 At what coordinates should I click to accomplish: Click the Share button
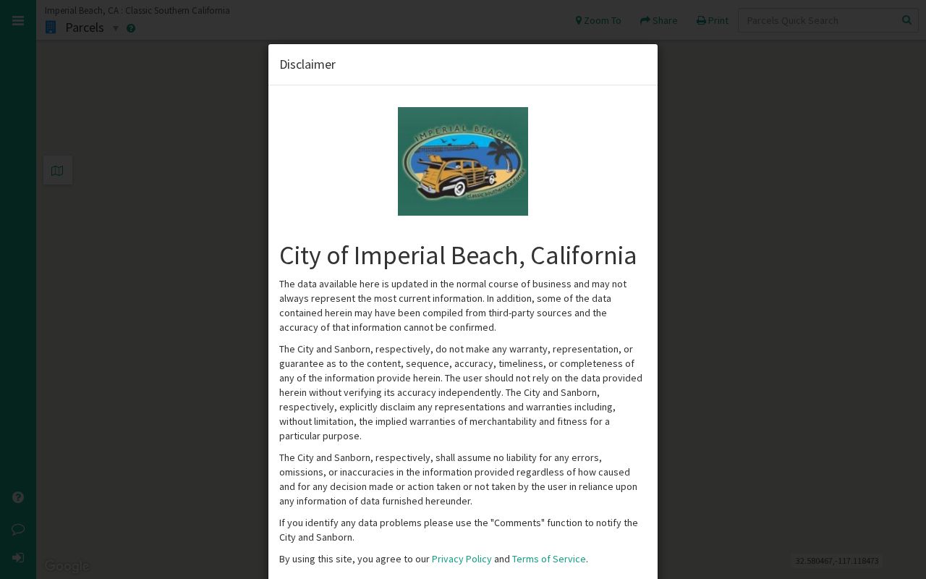659,20
